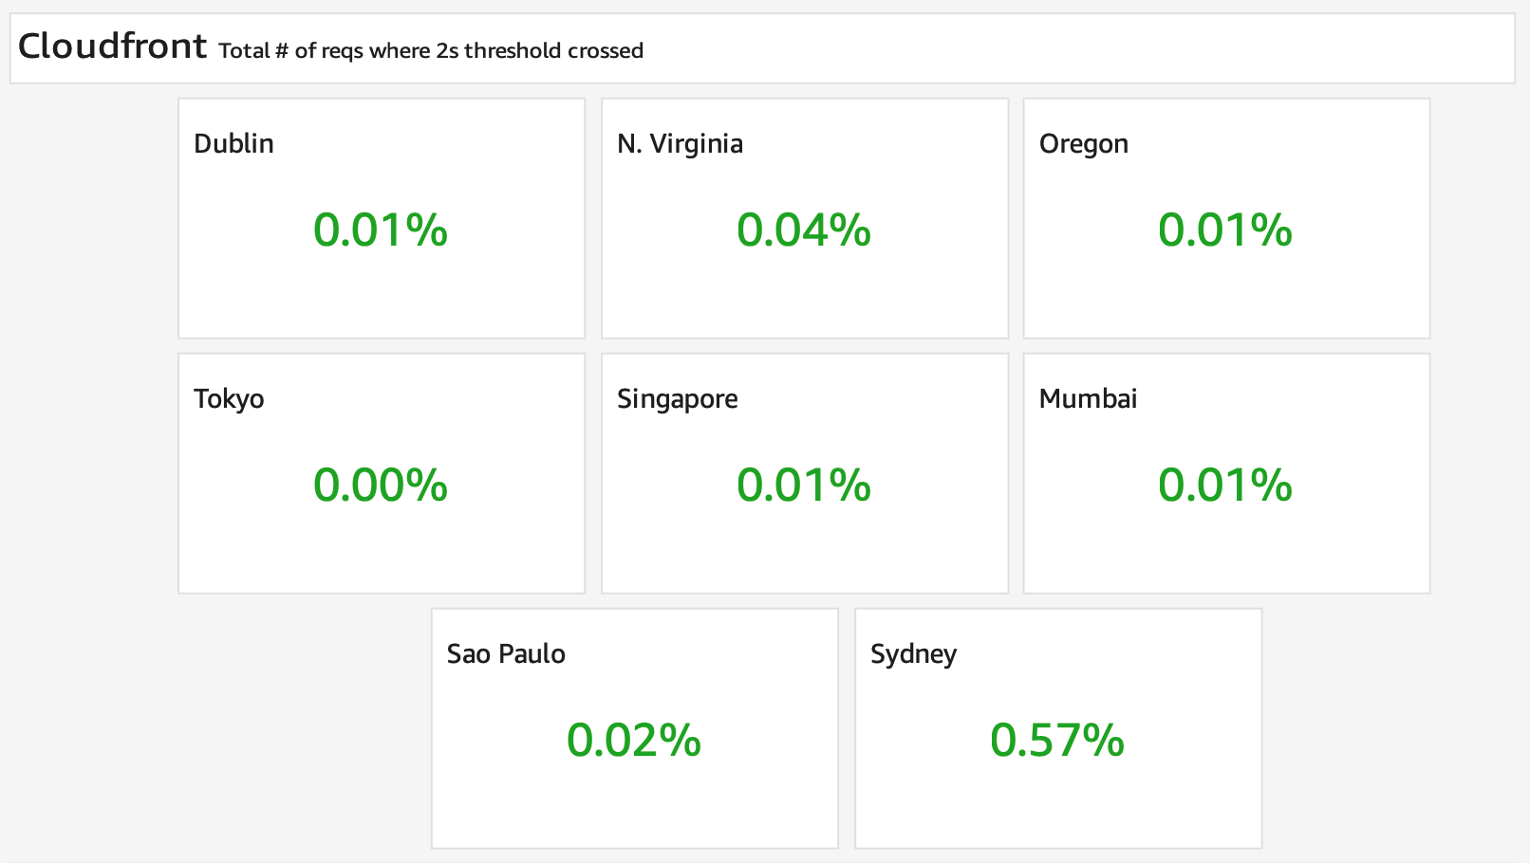
Task: Select the Sao Paulo widget title
Action: point(506,653)
